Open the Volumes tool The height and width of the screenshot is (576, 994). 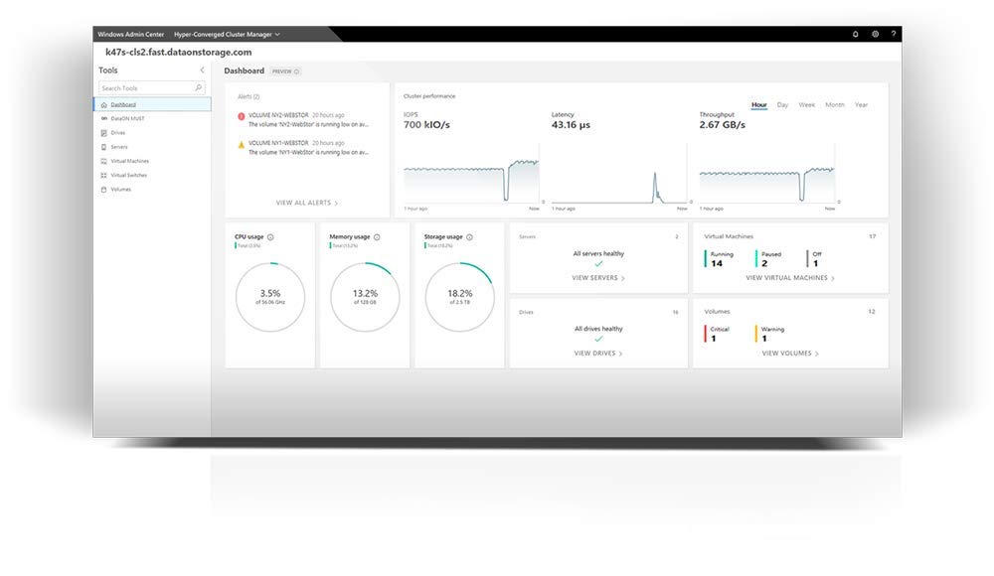tap(152, 190)
